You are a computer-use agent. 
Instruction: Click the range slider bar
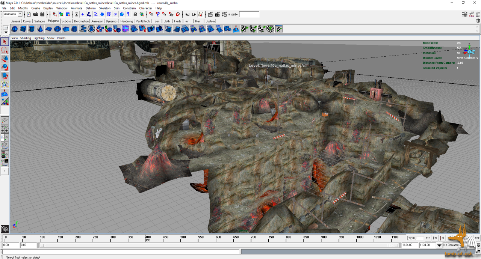[219, 245]
